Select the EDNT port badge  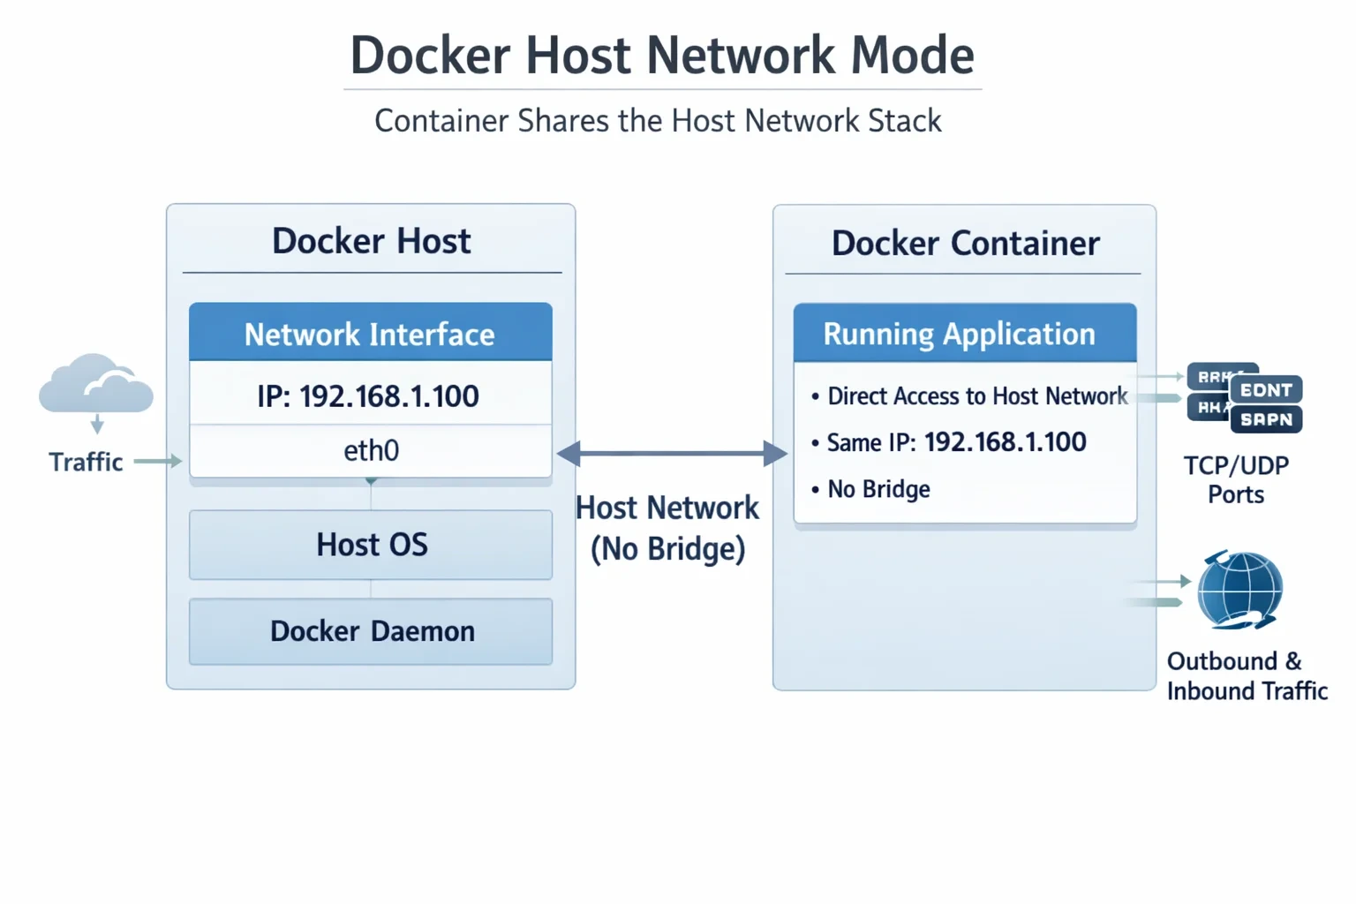coord(1266,389)
